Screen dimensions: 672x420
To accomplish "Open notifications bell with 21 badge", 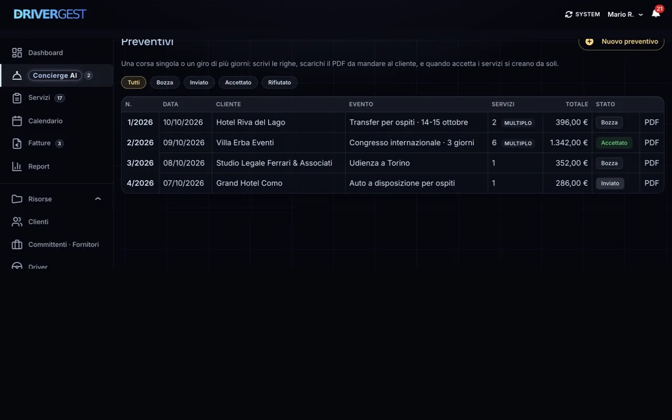I will point(656,14).
